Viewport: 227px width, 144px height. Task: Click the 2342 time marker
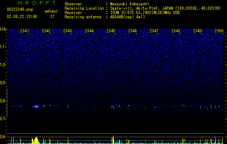pos(46,31)
